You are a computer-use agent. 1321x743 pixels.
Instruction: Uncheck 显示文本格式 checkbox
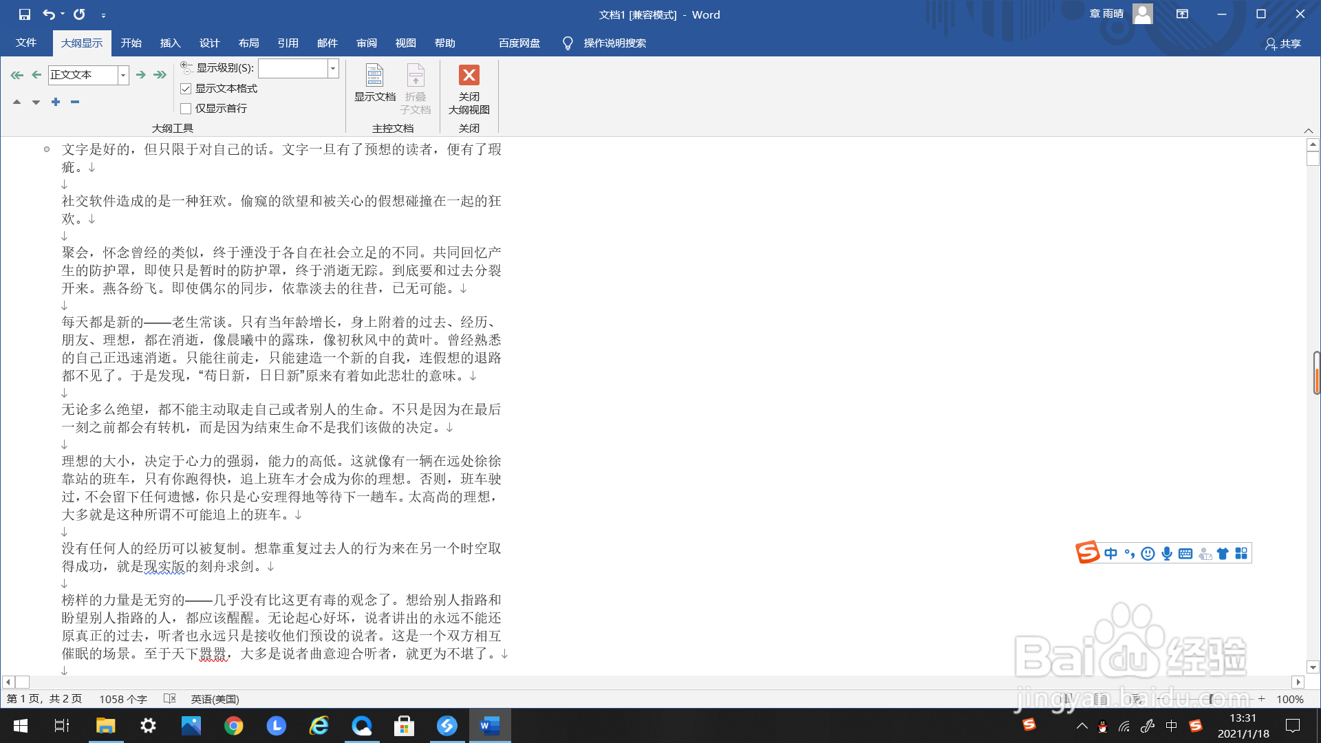click(186, 89)
